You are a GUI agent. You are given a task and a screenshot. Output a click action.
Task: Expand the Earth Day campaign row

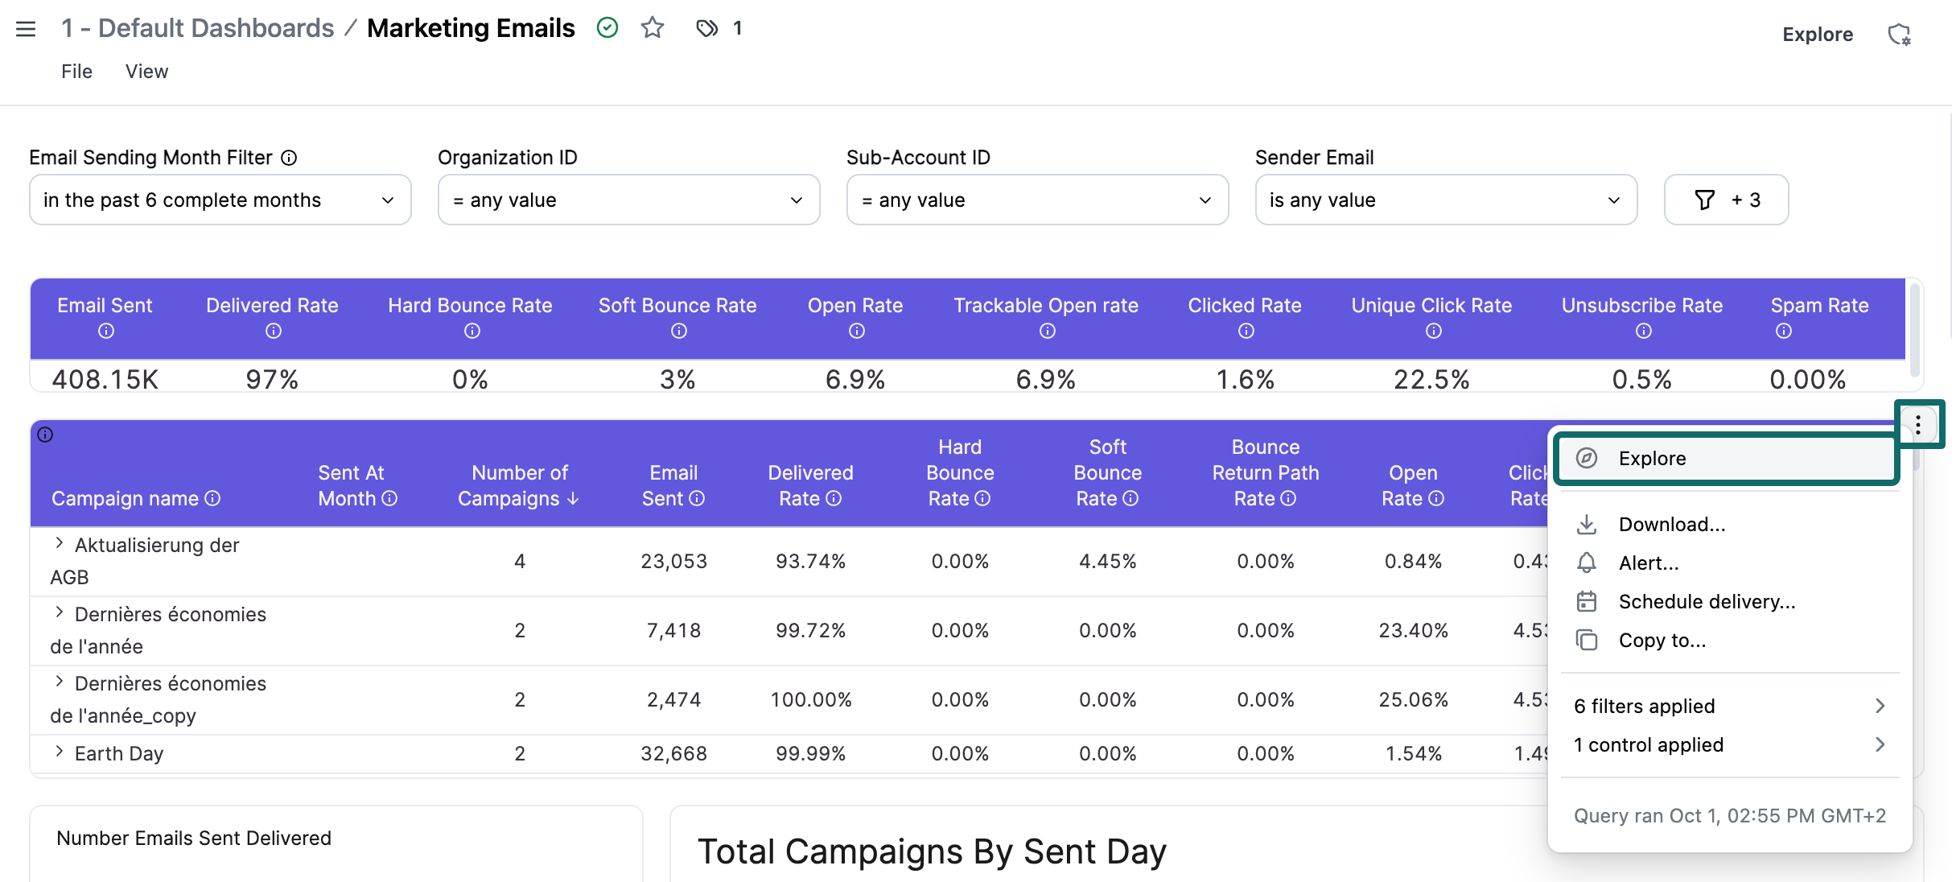pyautogui.click(x=60, y=752)
